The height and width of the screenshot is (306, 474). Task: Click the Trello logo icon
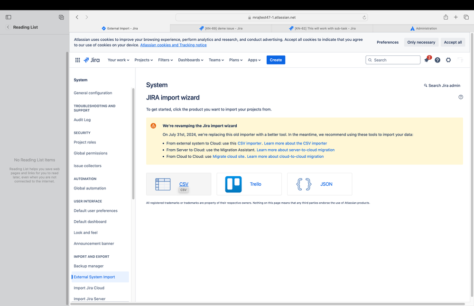[x=233, y=184]
